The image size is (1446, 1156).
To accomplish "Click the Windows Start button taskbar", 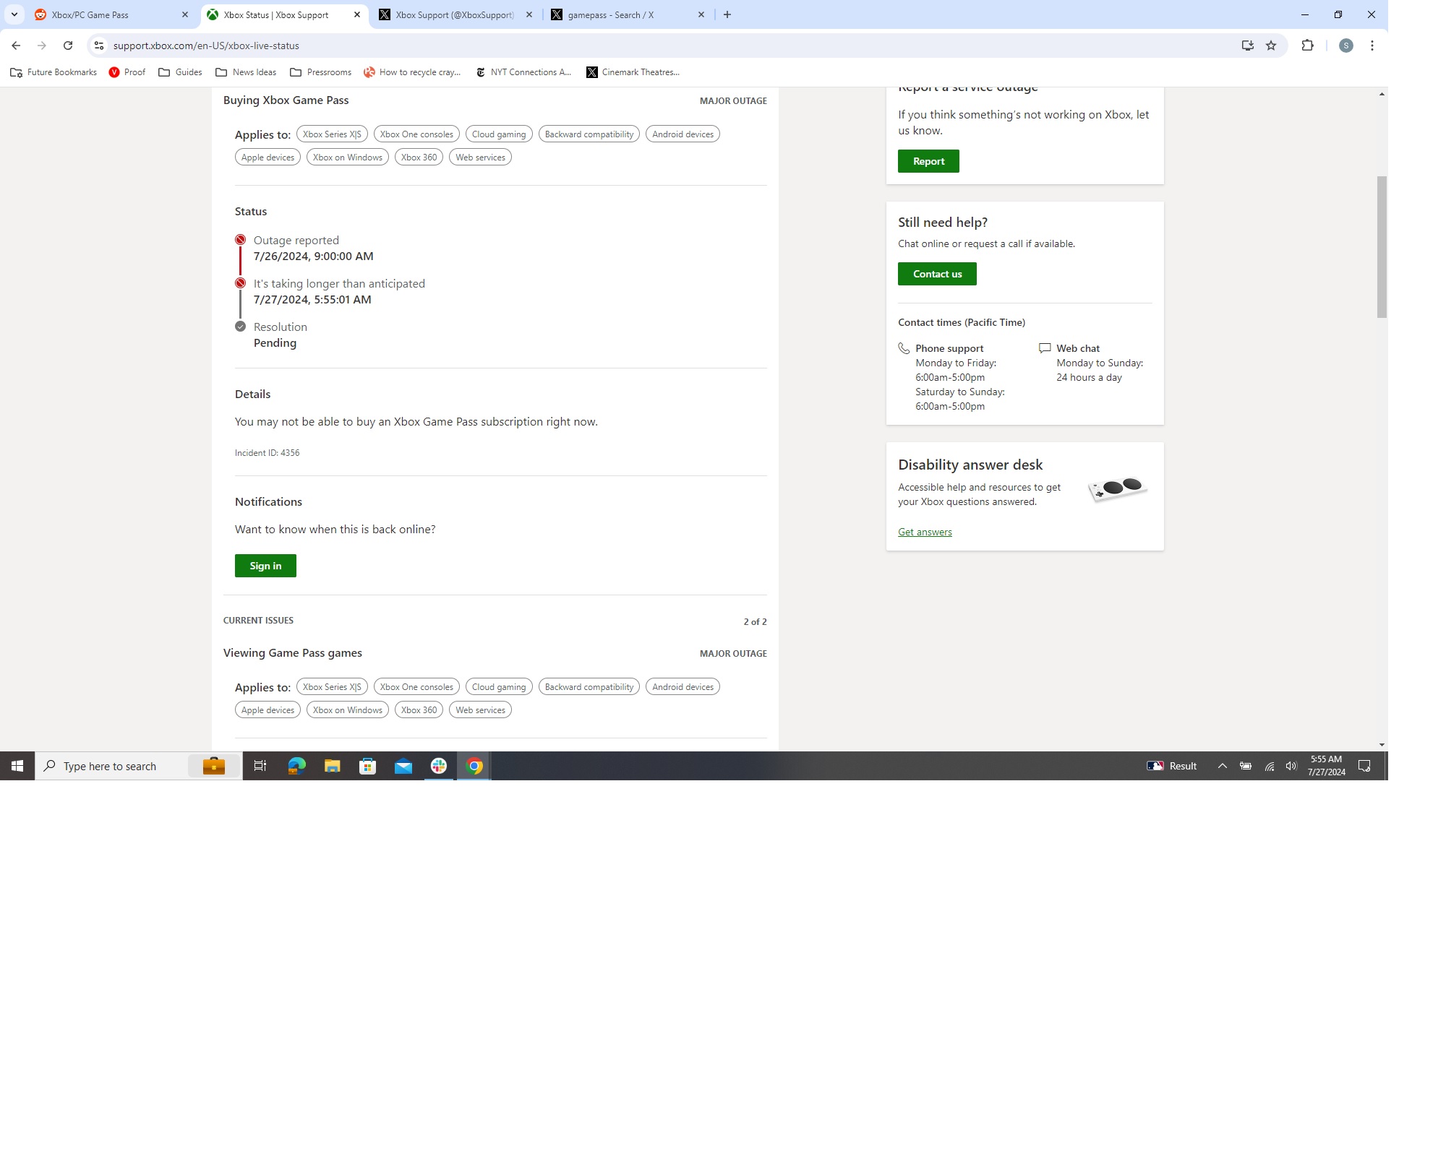I will [x=17, y=766].
